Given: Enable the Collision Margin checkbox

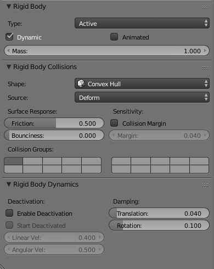Looking at the screenshot, I should (114, 123).
